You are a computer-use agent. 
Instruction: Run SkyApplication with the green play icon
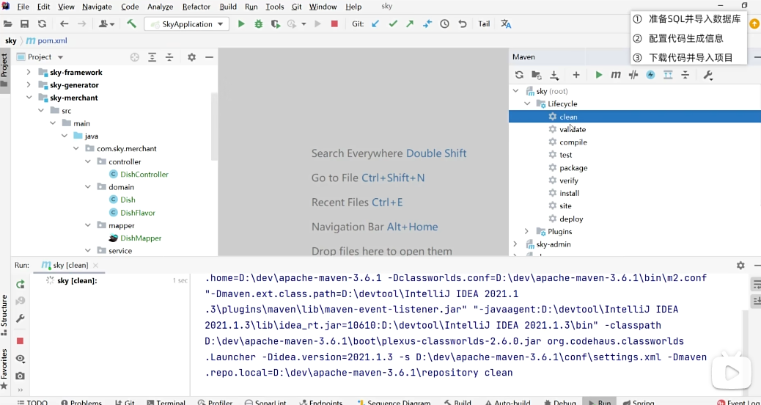241,23
